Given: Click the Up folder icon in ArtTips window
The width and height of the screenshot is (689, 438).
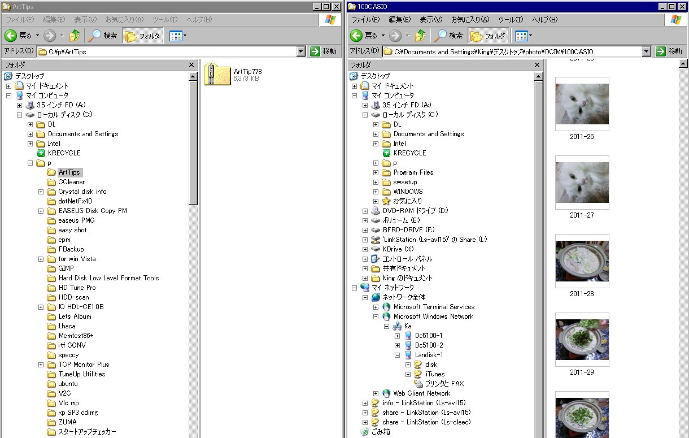Looking at the screenshot, I should pos(75,36).
